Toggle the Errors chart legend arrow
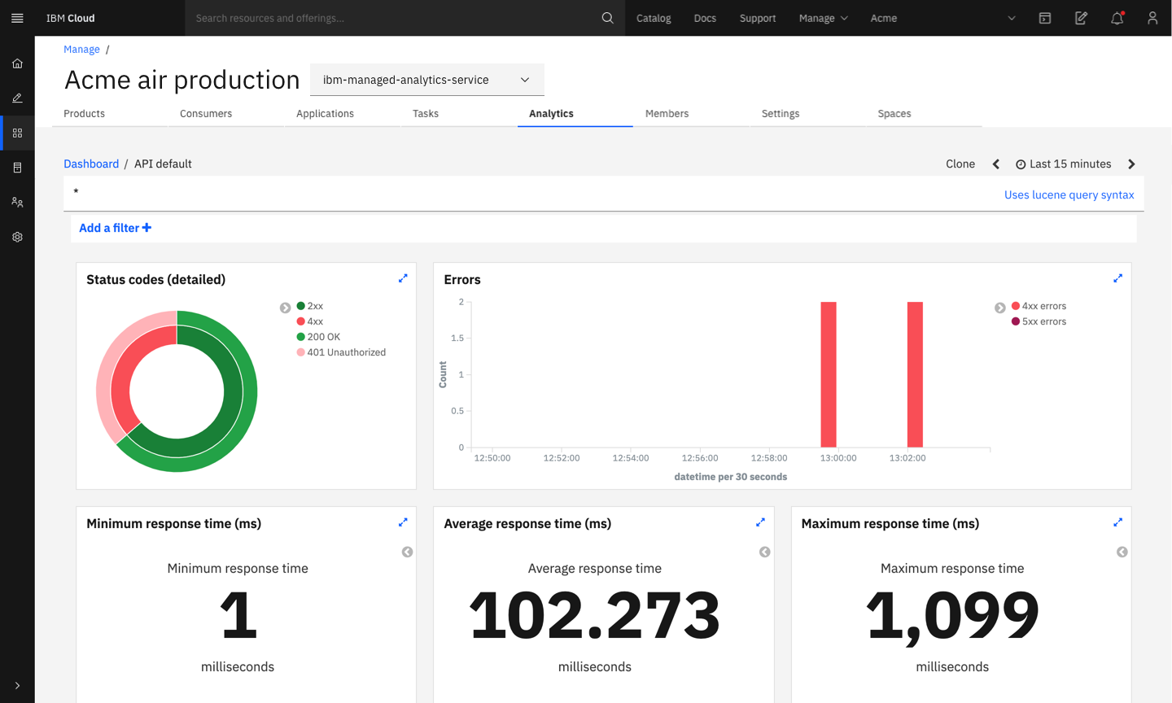 [999, 308]
